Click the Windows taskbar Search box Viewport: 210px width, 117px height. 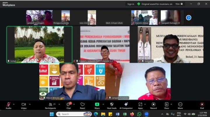(73, 114)
